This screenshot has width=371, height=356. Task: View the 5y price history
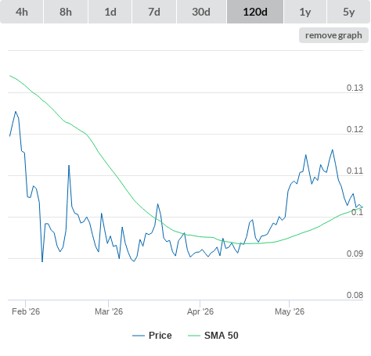pyautogui.click(x=348, y=12)
